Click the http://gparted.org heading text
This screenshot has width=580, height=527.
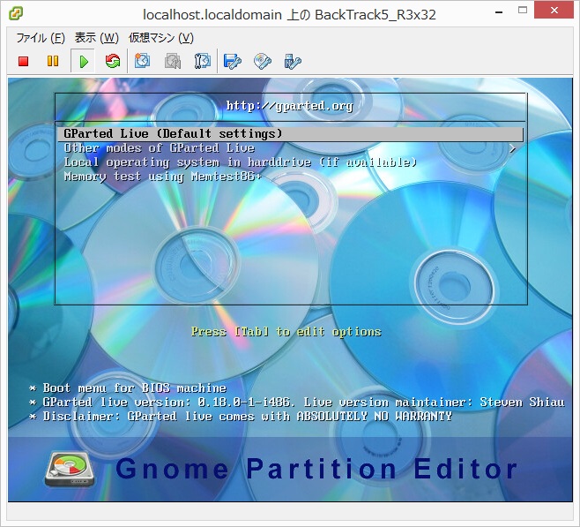pyautogui.click(x=290, y=106)
